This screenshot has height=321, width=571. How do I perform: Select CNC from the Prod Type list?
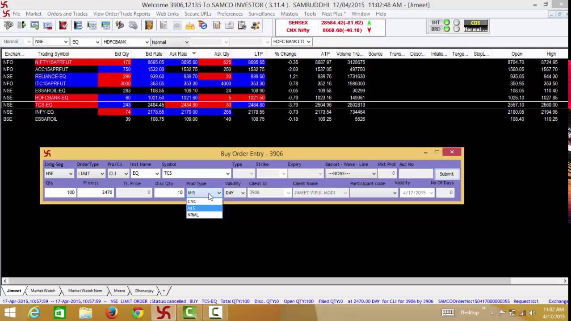pos(204,202)
